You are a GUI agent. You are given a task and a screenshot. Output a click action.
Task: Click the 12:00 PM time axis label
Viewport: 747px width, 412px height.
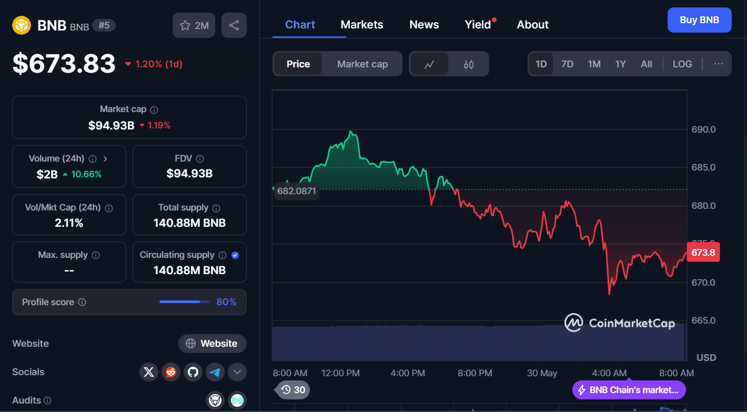click(x=340, y=373)
